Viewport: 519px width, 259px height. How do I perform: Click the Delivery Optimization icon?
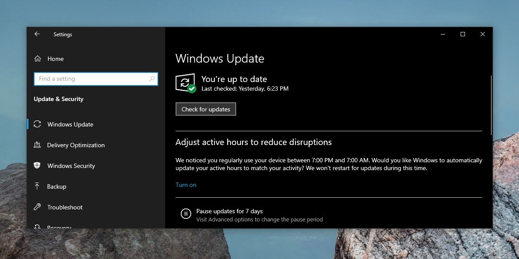pyautogui.click(x=37, y=145)
